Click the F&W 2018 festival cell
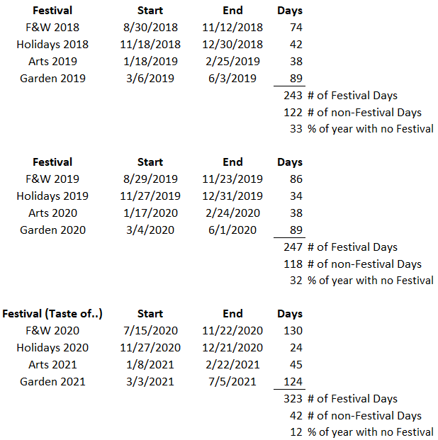Image resolution: width=438 pixels, height=440 pixels. pos(52,28)
